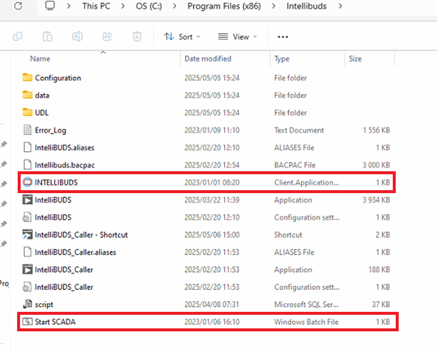
Task: Click the BACPAC File type cell
Action: pyautogui.click(x=295, y=165)
